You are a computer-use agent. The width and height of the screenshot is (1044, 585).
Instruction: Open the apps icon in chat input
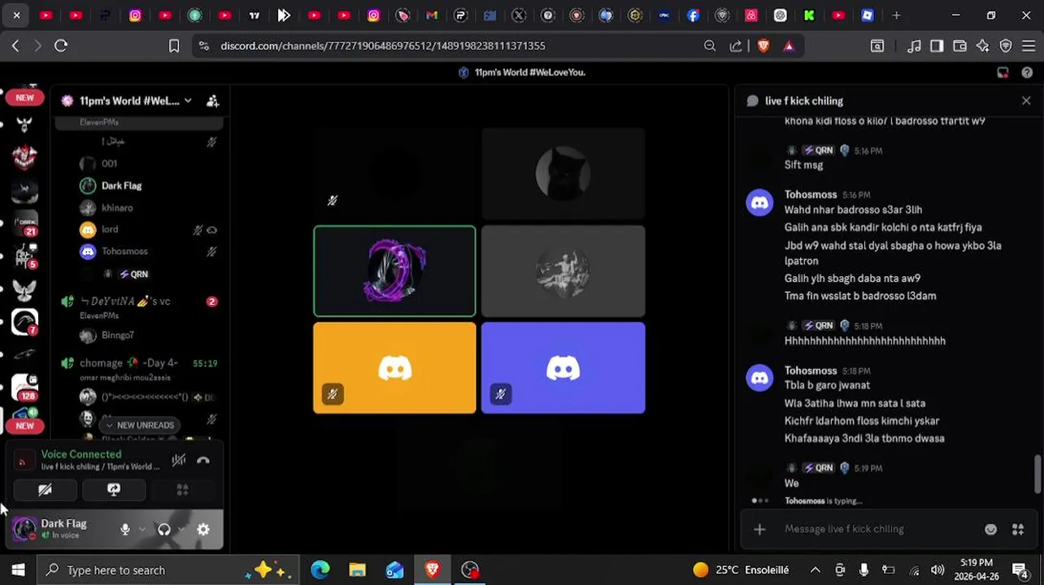(1018, 529)
